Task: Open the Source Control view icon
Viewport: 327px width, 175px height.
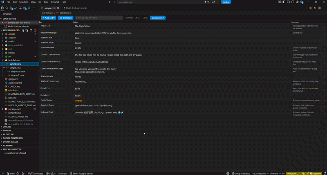Action: (x=11, y=8)
